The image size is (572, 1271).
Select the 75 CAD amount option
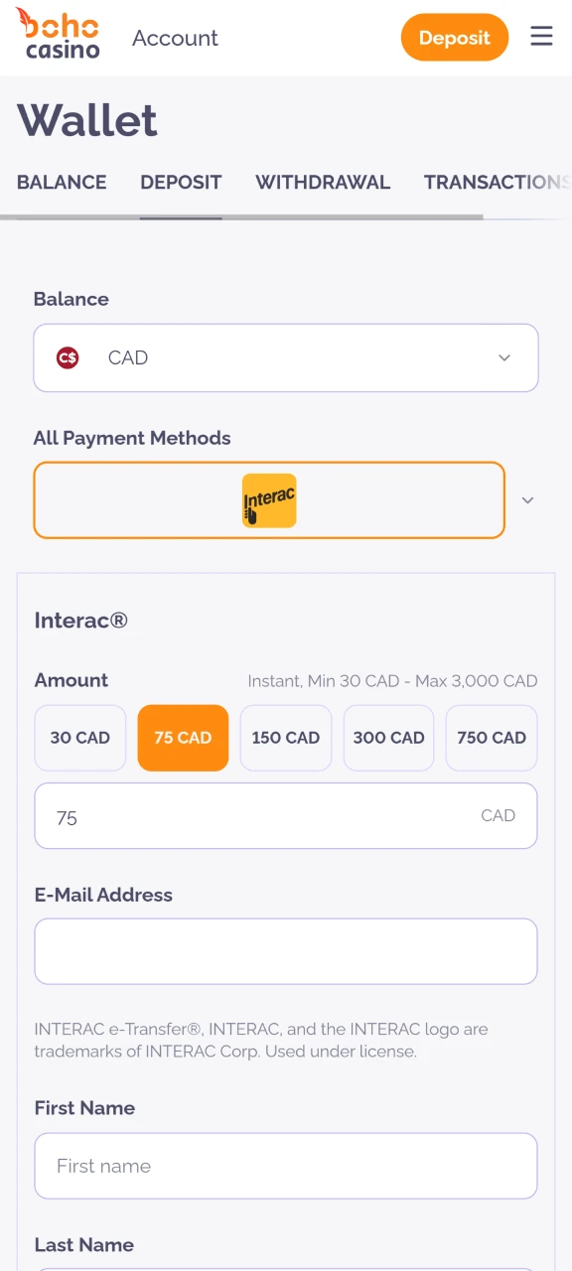click(x=183, y=738)
